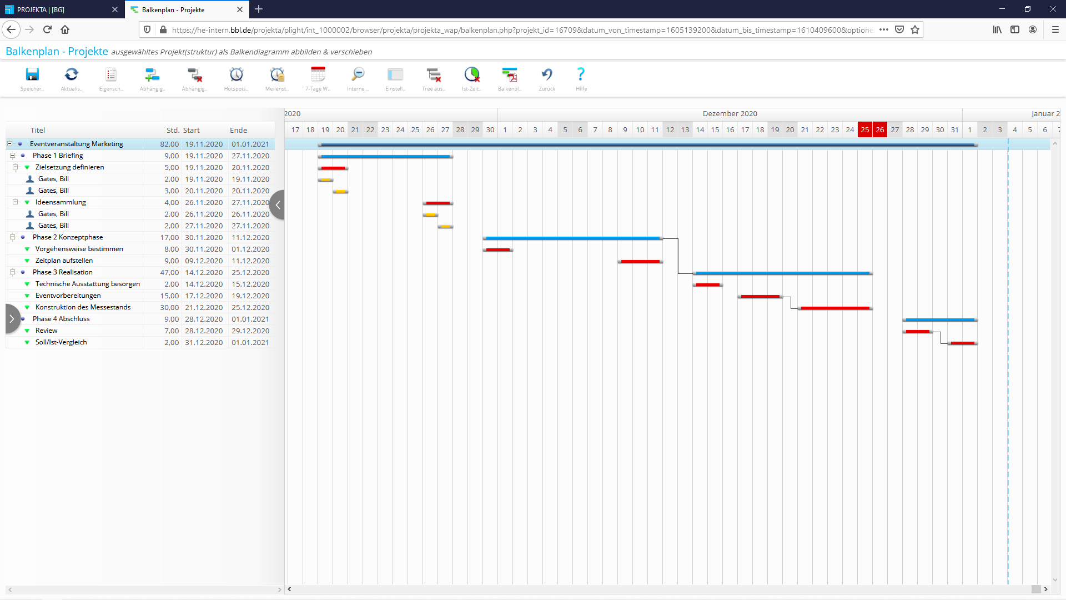Collapse the task table with the left arrow handle
Viewport: 1066px width, 600px height.
(278, 205)
